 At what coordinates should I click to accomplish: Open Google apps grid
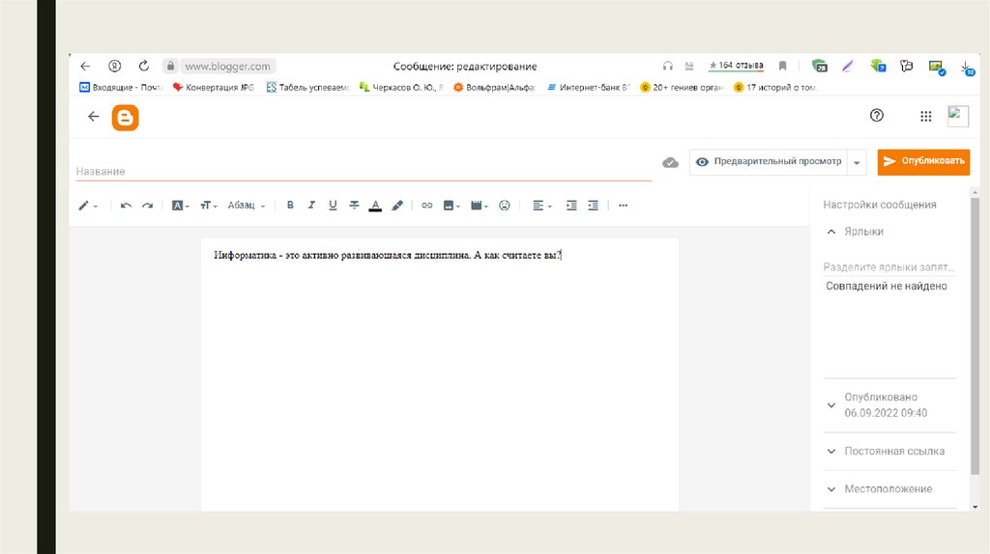(925, 116)
